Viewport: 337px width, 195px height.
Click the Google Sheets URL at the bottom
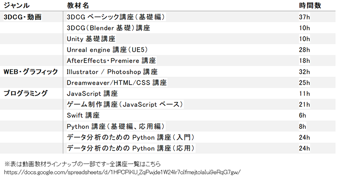point(122,172)
